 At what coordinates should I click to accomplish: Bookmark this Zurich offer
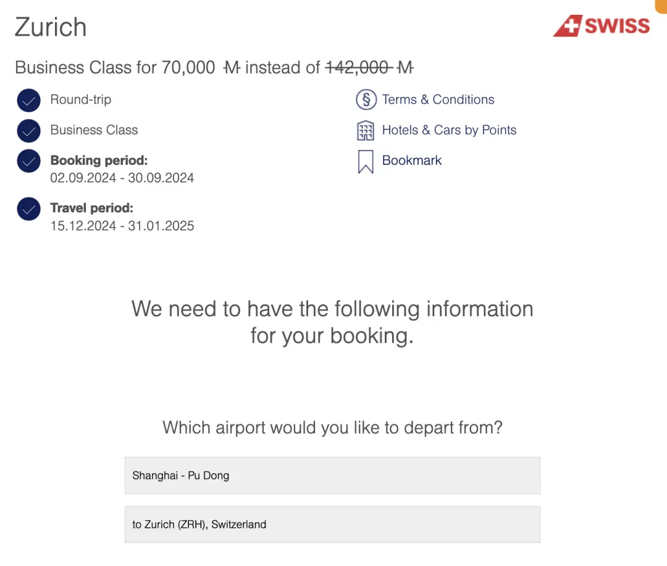pos(412,160)
